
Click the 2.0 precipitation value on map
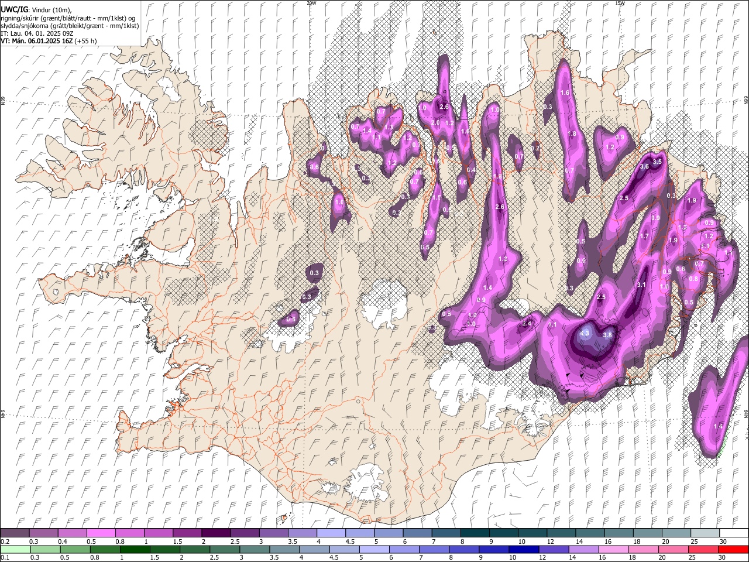point(435,123)
